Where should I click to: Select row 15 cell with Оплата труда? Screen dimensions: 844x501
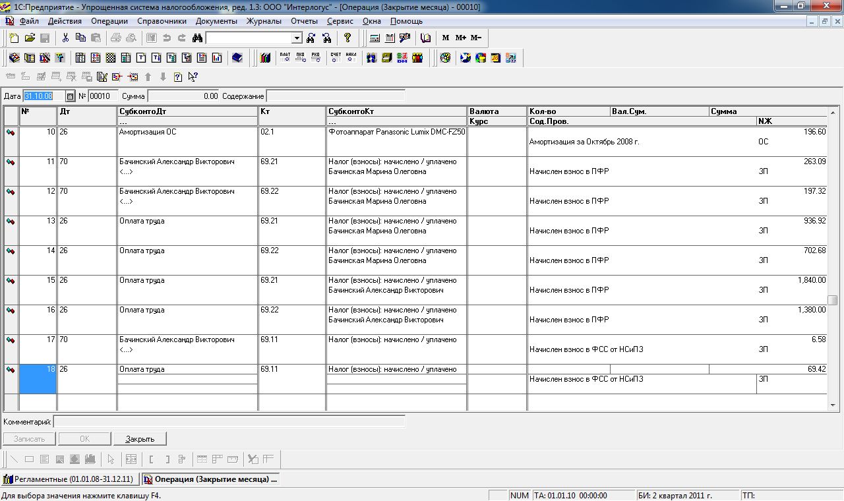(x=187, y=281)
